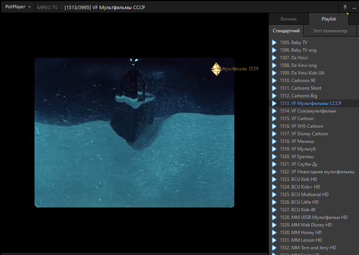Select the Стандартний playlist tab

[286, 31]
